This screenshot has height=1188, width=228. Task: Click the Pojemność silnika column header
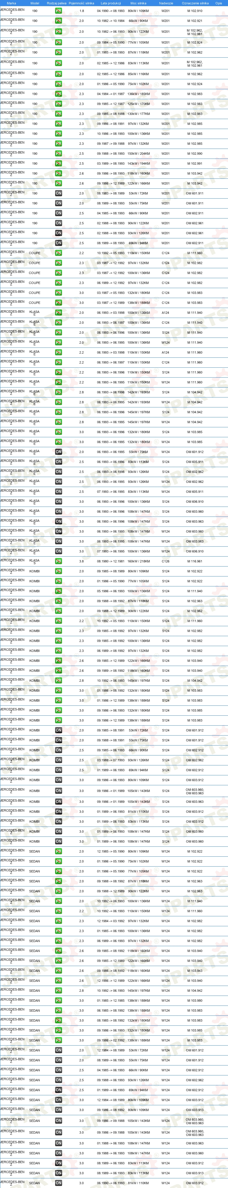(81, 3)
